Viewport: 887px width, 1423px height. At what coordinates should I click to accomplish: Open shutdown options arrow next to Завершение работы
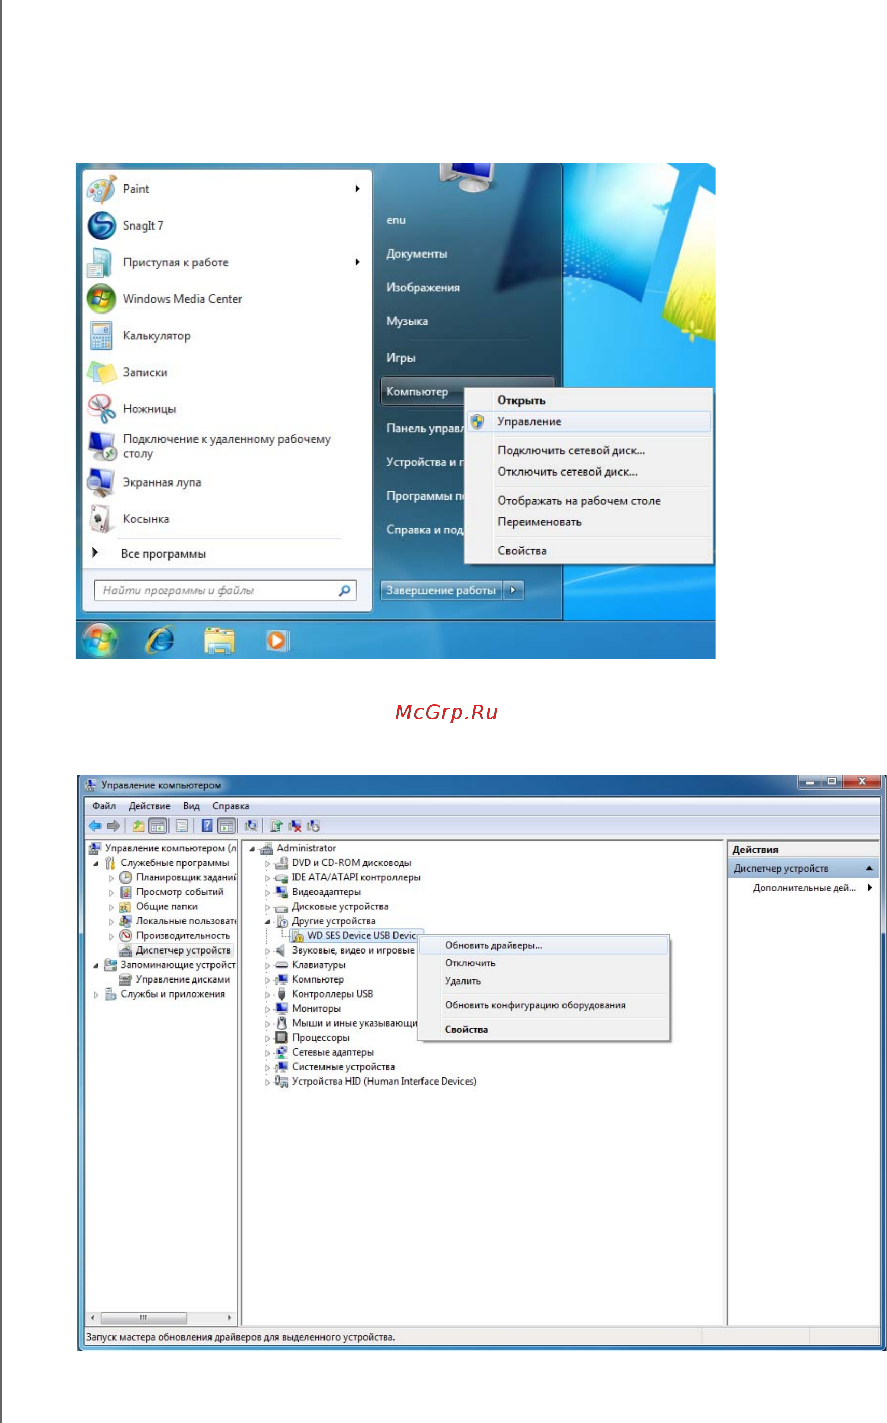(513, 590)
